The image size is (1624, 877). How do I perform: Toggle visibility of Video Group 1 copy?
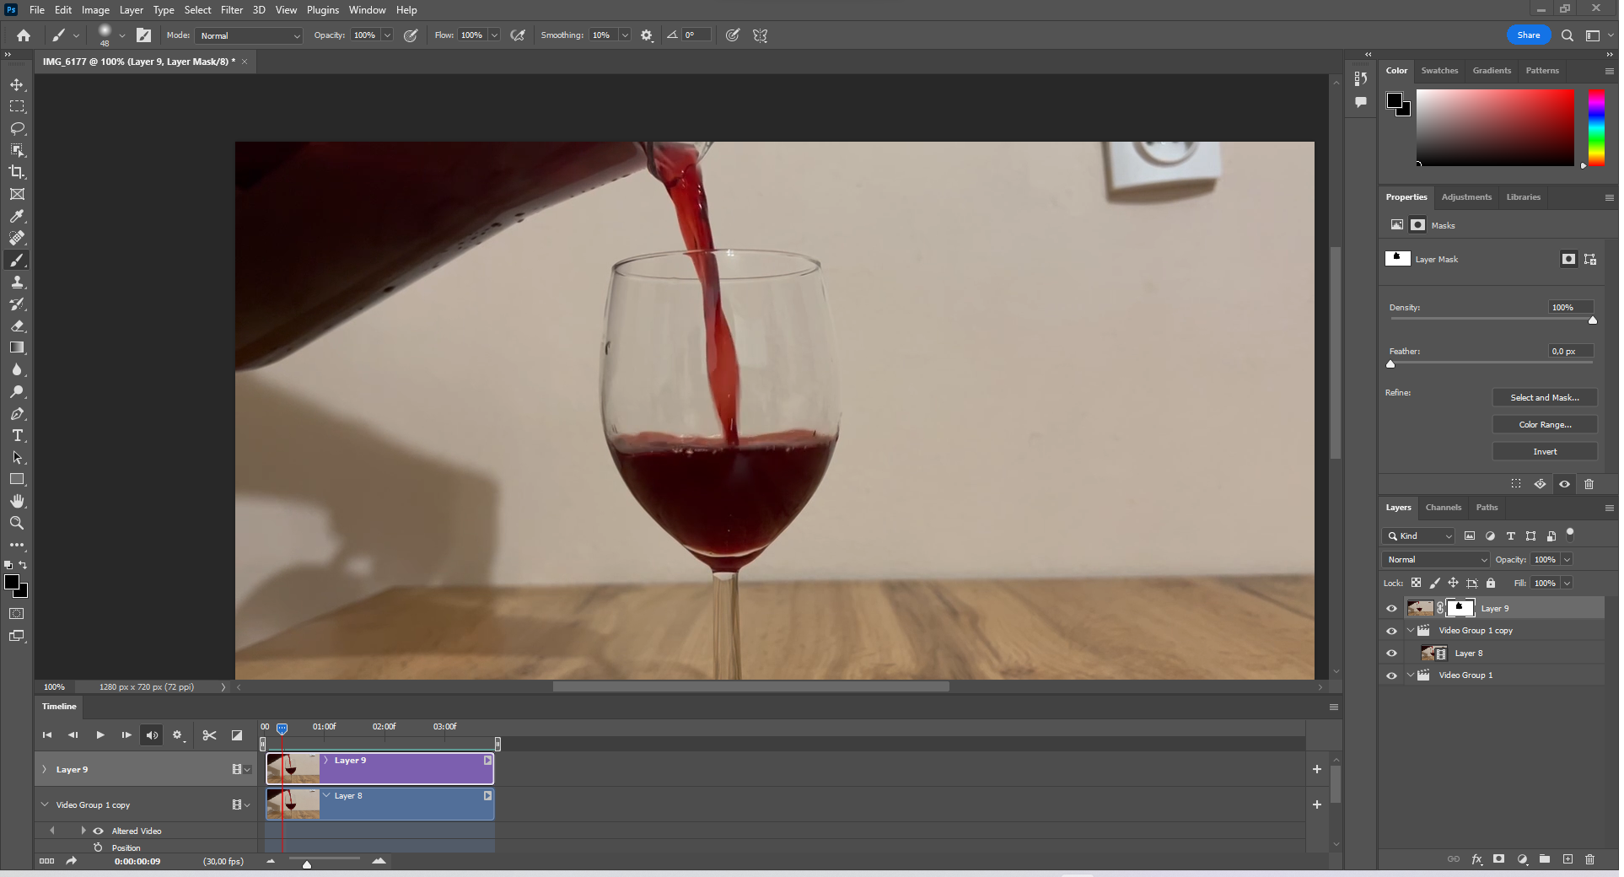(x=1392, y=631)
